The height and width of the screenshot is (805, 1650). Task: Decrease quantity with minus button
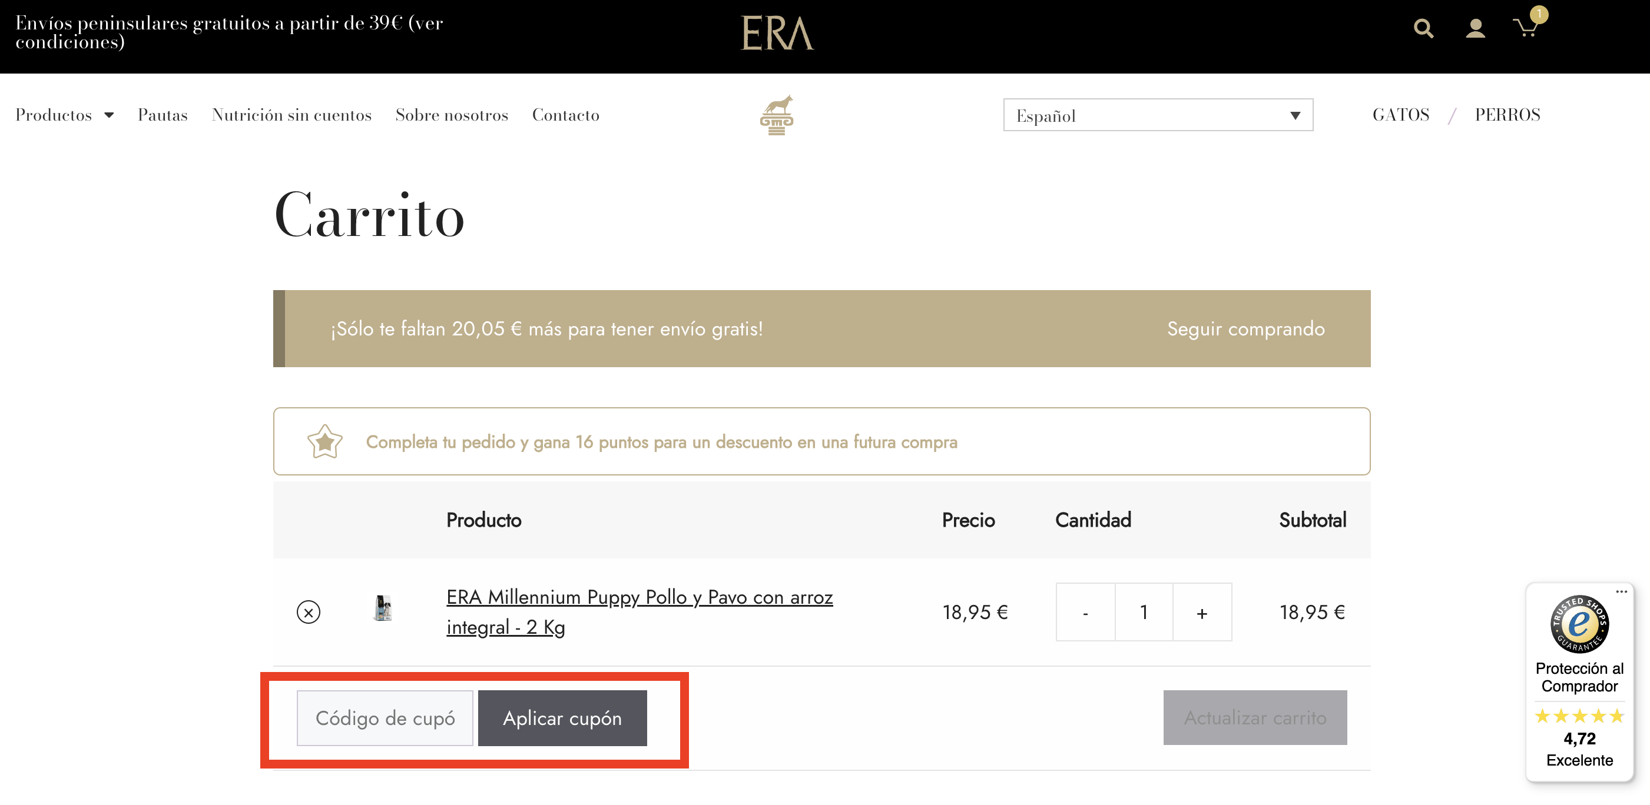1085,613
